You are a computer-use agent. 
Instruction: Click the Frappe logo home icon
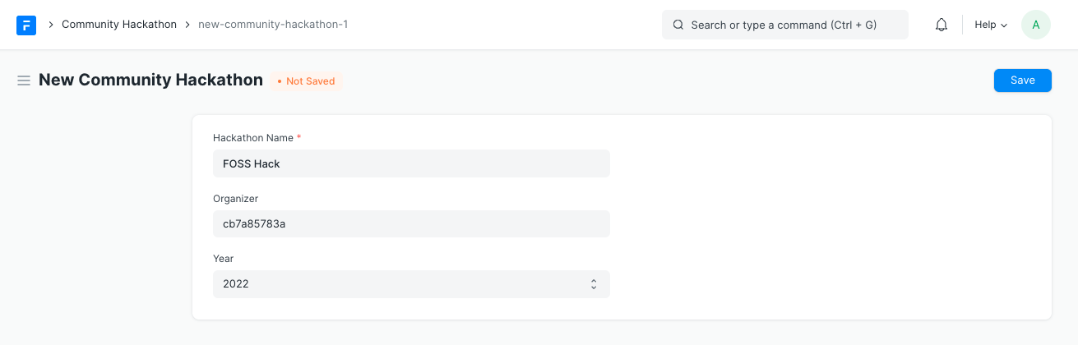click(26, 25)
